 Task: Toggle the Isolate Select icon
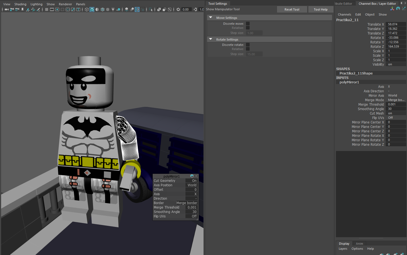[151, 9]
